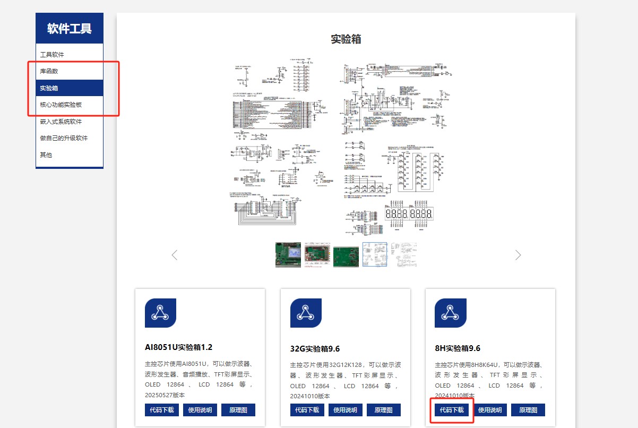Download code for 32G实验箱9.6
Screen dimensions: 638x428
pyautogui.click(x=307, y=410)
